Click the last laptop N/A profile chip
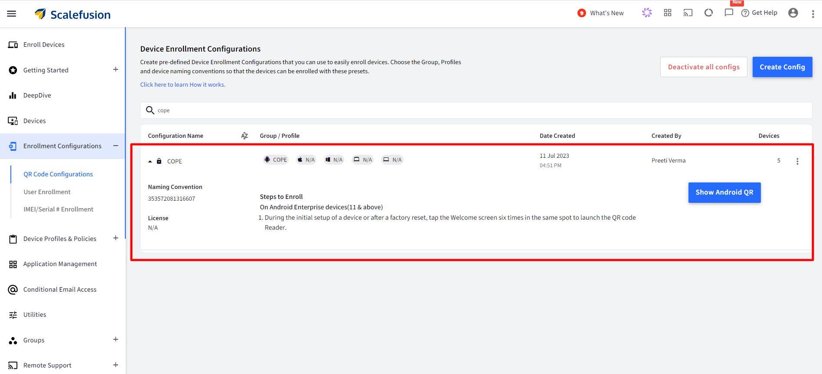 coord(392,160)
